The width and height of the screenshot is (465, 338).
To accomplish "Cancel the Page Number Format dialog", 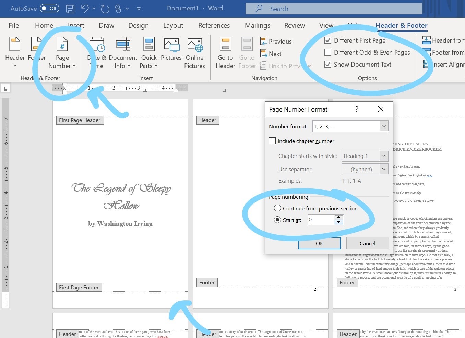I will click(x=367, y=243).
